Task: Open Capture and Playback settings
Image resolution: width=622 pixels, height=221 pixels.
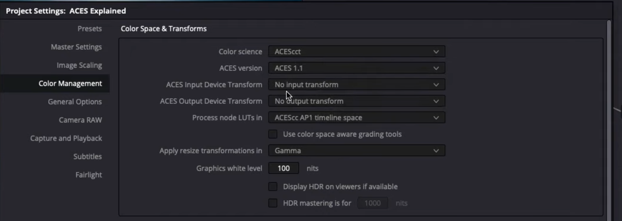Action: [x=66, y=138]
